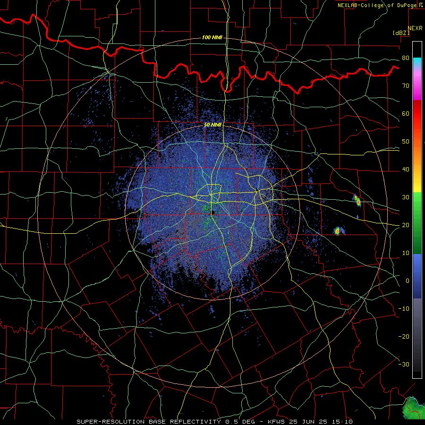This screenshot has height=425, width=425.
Task: Click the 15:10 timestamp in the caption
Action: (x=343, y=422)
